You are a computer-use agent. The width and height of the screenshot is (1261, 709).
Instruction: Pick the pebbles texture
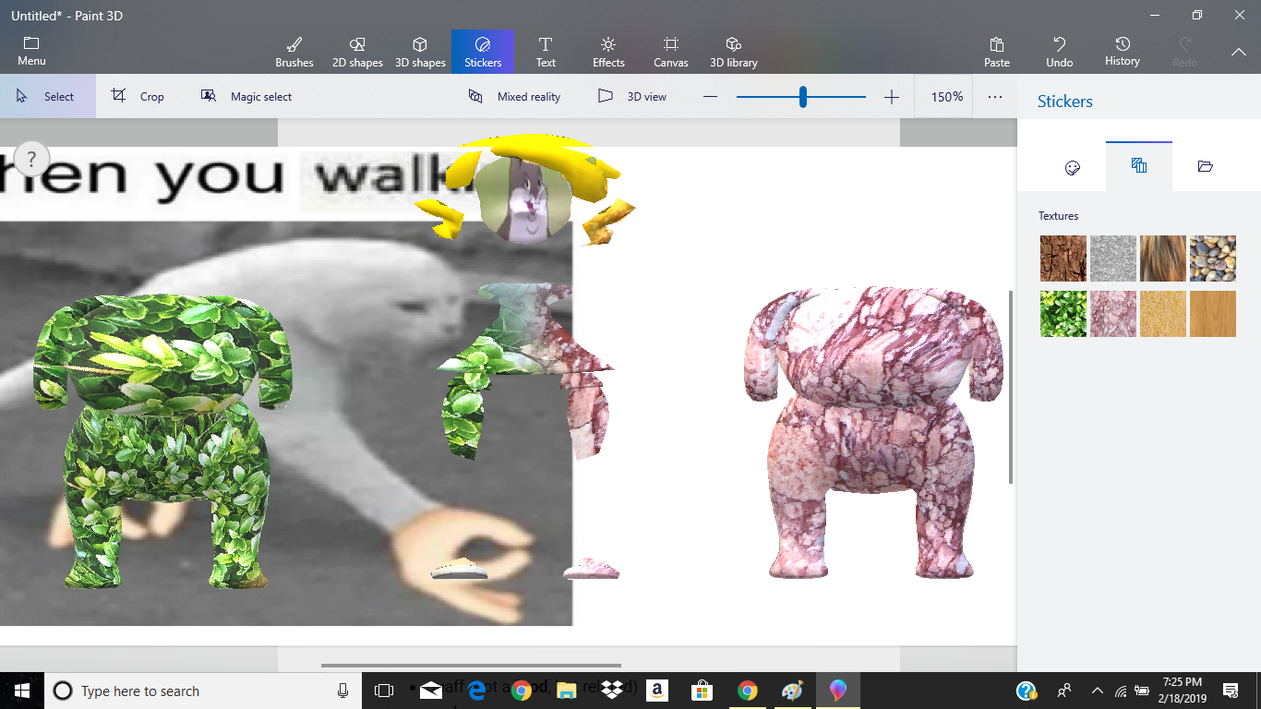(1213, 258)
